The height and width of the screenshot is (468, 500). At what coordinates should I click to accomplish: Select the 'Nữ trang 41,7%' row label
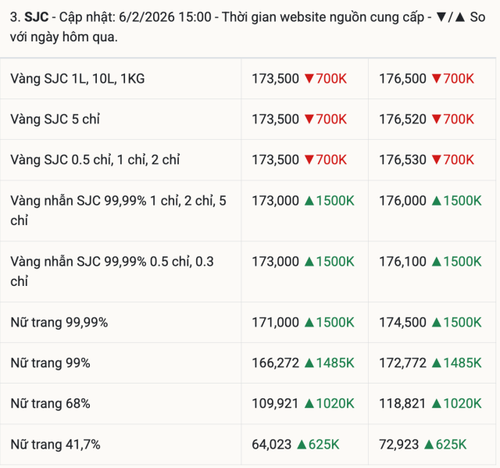point(55,445)
